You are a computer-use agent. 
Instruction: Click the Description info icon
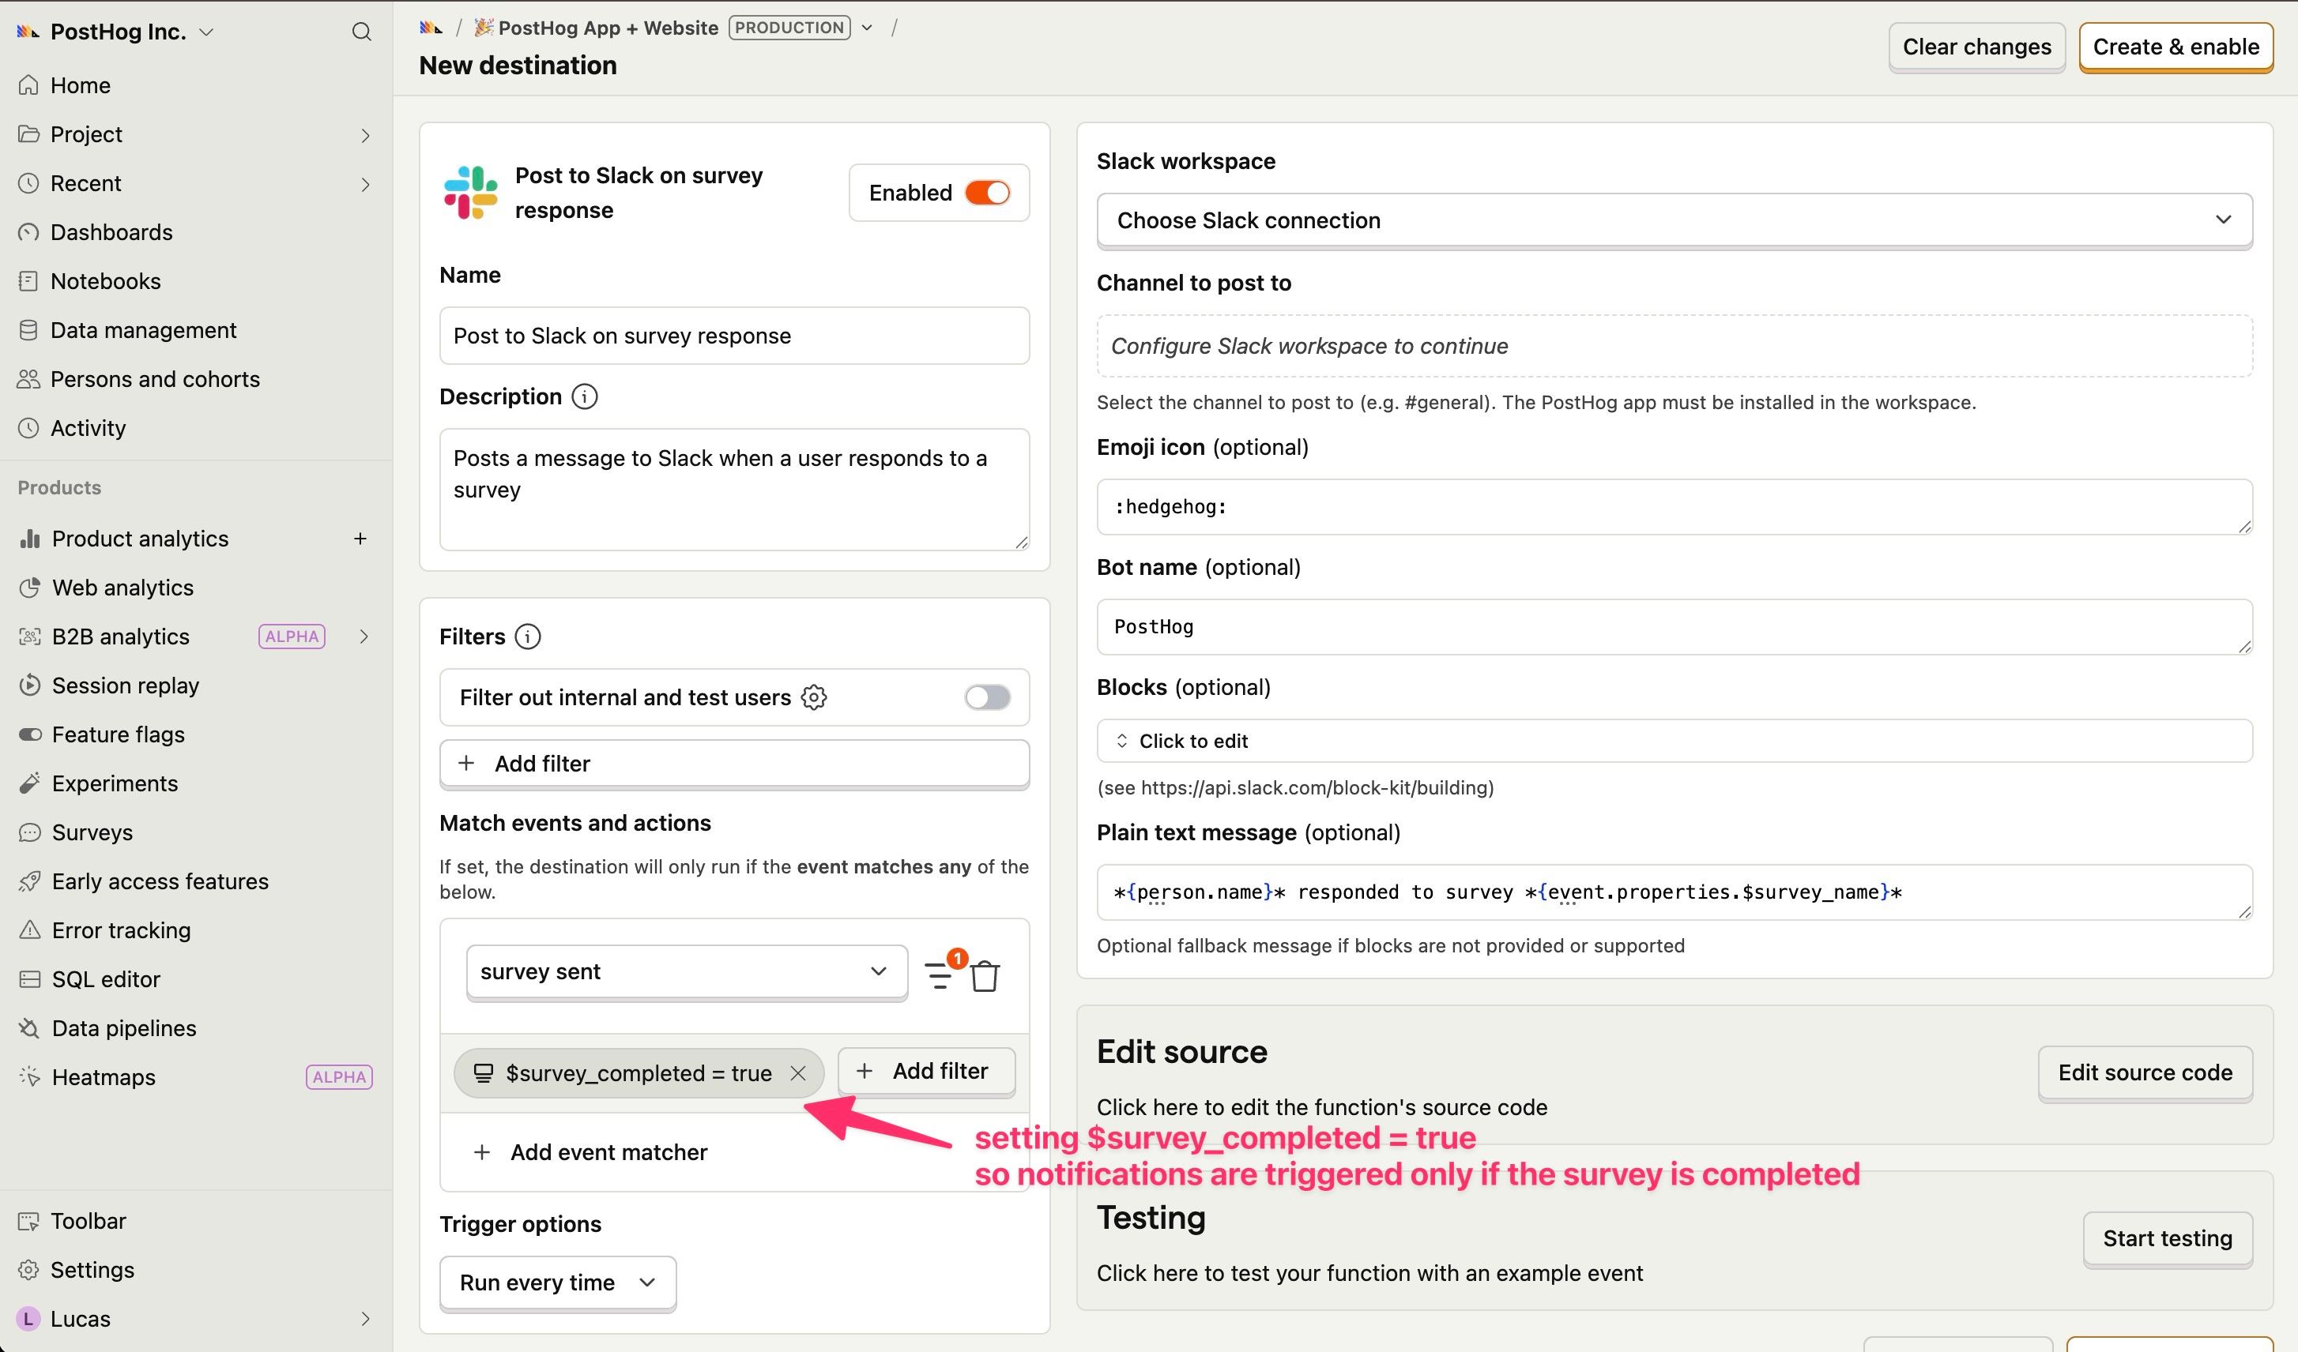coord(585,397)
